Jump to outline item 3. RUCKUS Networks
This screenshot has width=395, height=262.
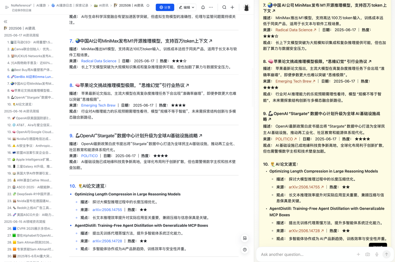(x=30, y=56)
